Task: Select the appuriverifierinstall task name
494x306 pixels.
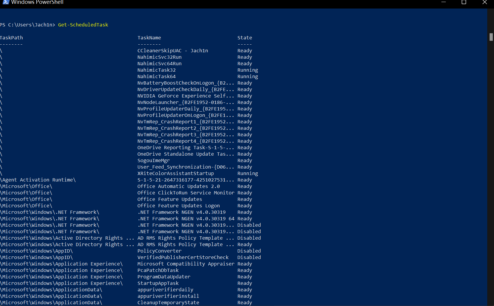Action: click(168, 296)
